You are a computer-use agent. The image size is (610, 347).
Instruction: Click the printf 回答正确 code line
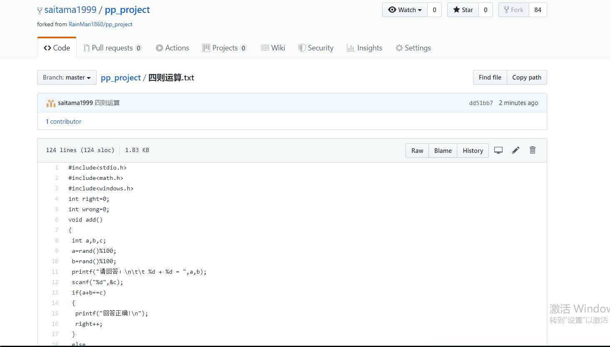[112, 313]
